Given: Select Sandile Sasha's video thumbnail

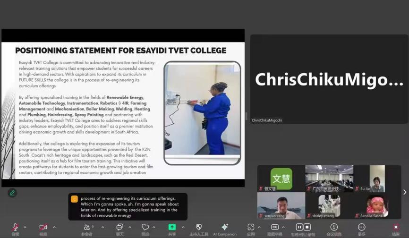Looking at the screenshot, I should pyautogui.click(x=377, y=206).
